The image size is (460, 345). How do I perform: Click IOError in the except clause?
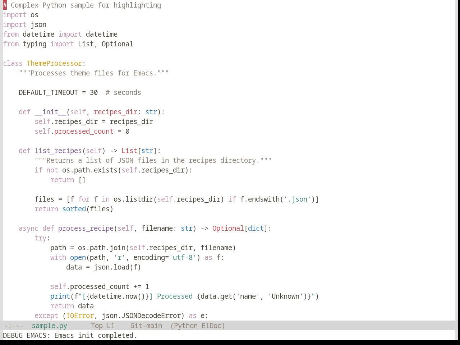[80, 316]
